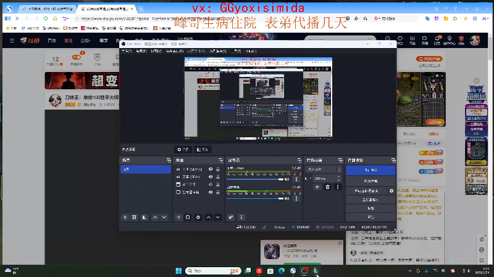Image resolution: width=494 pixels, height=277 pixels.
Task: Delete transition with trash icon
Action: coord(328,187)
